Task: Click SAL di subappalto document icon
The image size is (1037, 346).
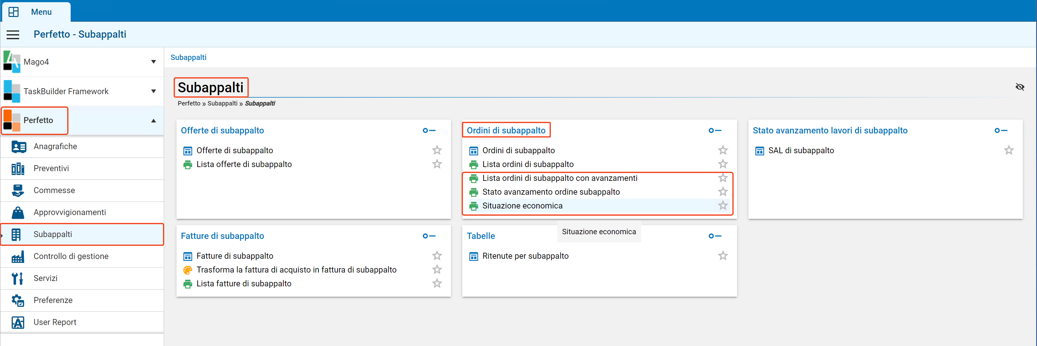Action: click(760, 151)
